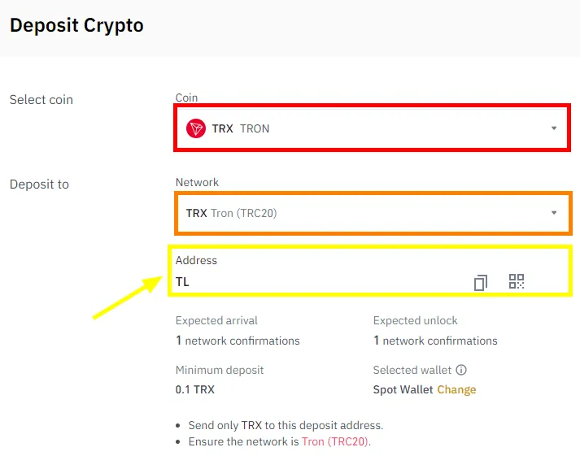Show the address QR code

click(517, 281)
